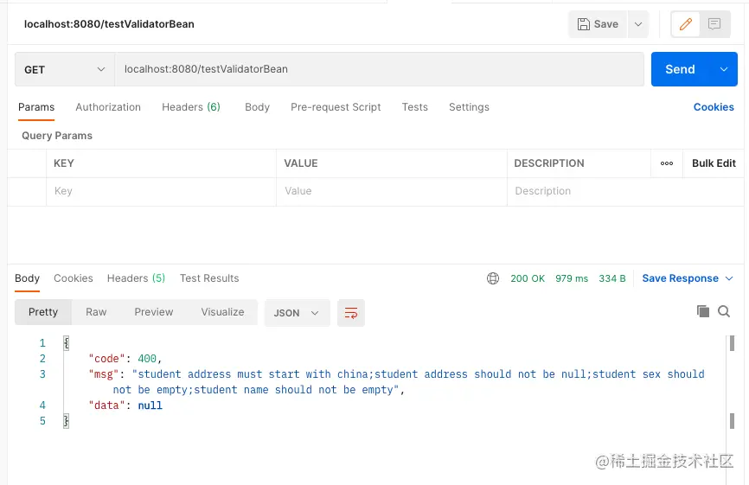Click the "msg" key in response
This screenshot has width=749, height=485.
click(x=103, y=374)
